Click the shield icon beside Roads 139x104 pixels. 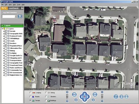[33, 97]
